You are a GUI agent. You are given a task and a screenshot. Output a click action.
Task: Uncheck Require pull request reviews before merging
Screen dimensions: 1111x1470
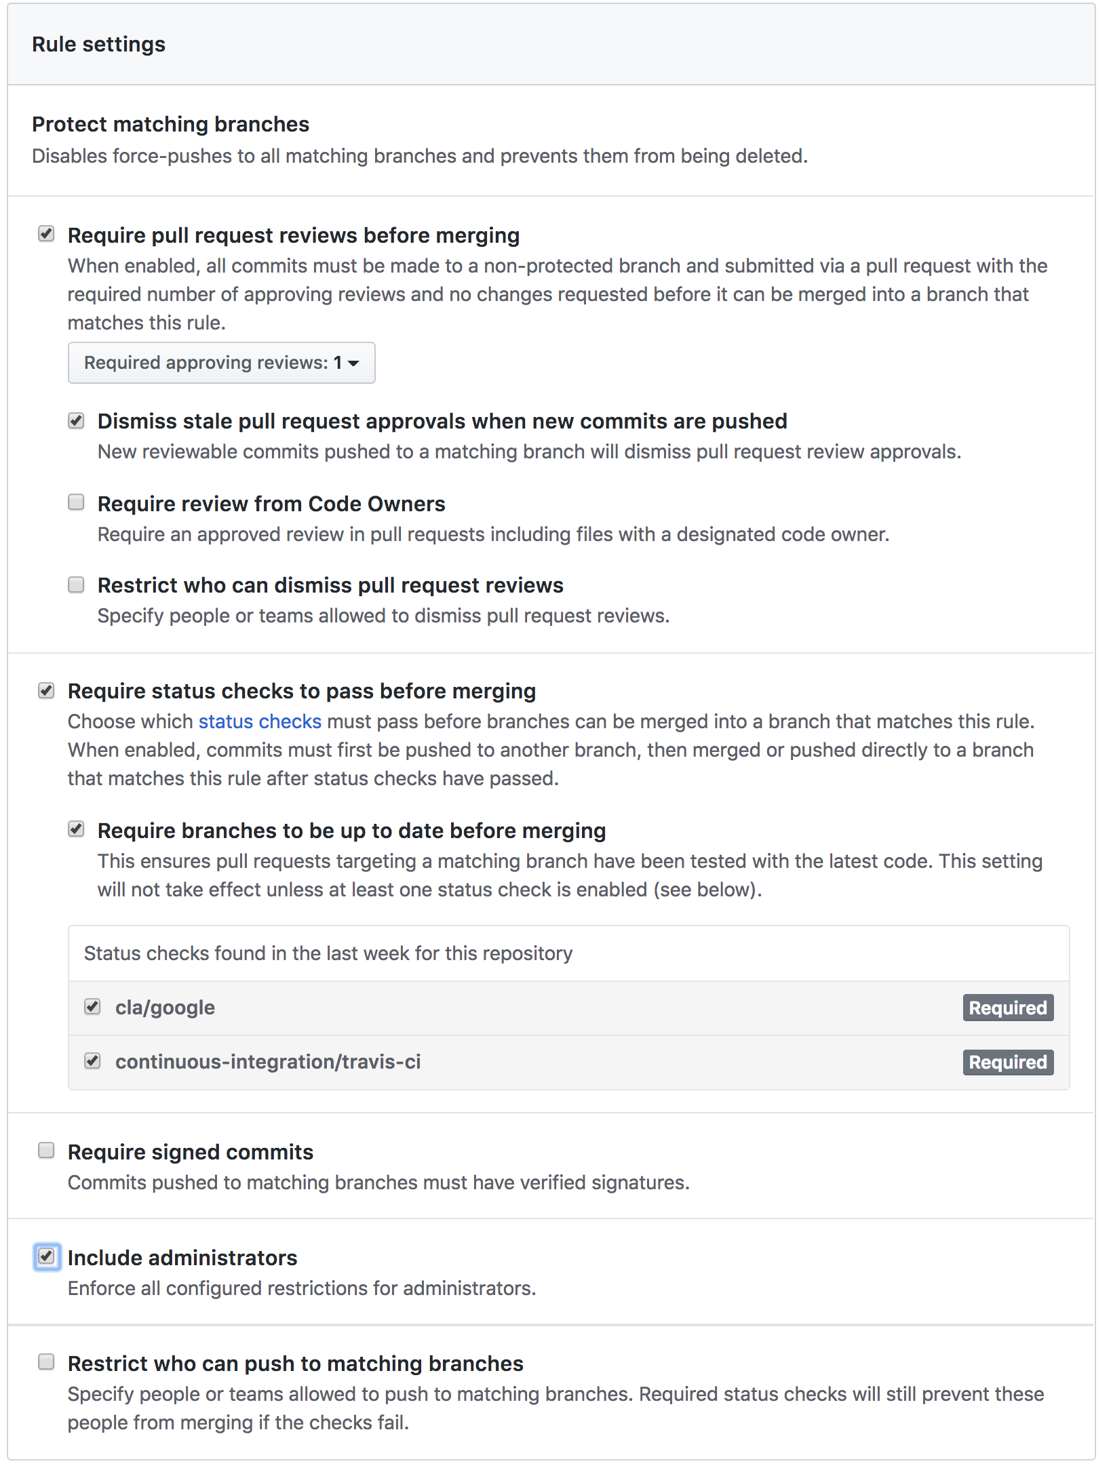click(x=45, y=234)
